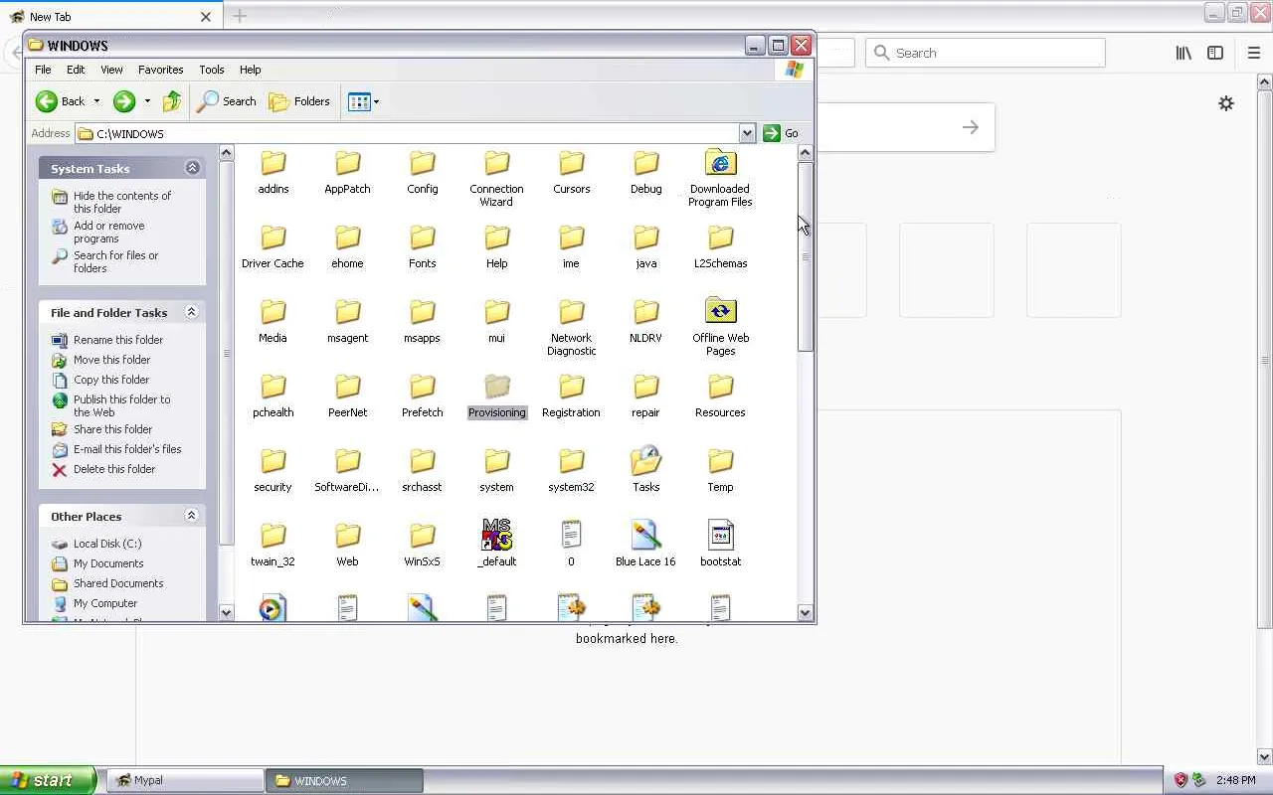This screenshot has width=1273, height=795.
Task: Open the Fonts folder
Action: pyautogui.click(x=422, y=246)
